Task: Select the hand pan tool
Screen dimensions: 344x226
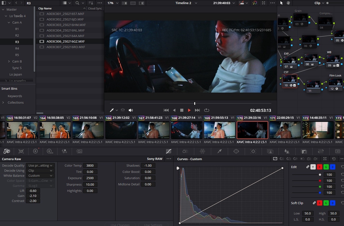Action: [288, 3]
